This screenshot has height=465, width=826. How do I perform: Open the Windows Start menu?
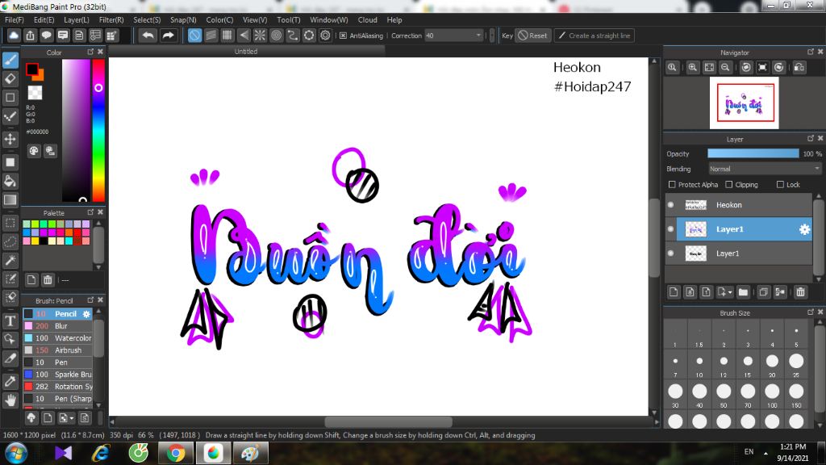coord(16,453)
